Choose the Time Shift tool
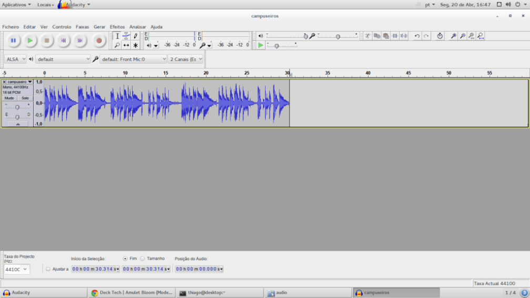The height and width of the screenshot is (298, 530). coord(126,45)
